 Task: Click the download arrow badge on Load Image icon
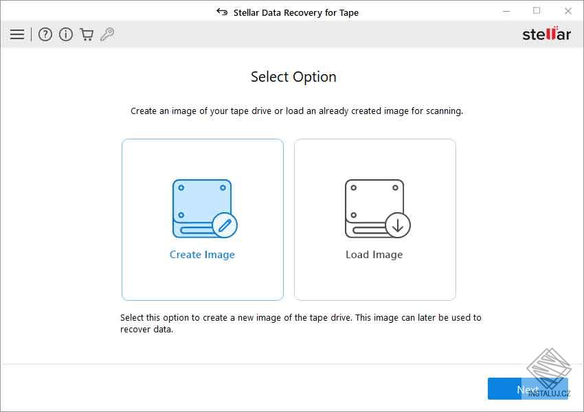click(x=398, y=225)
